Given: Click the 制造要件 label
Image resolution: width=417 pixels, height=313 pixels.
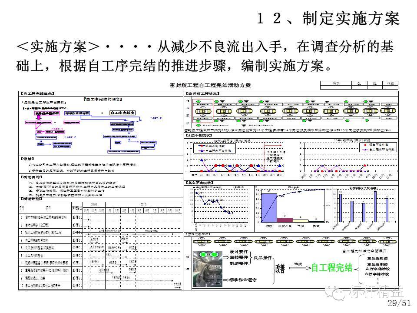Looking at the screenshot, I should pos(239,263).
